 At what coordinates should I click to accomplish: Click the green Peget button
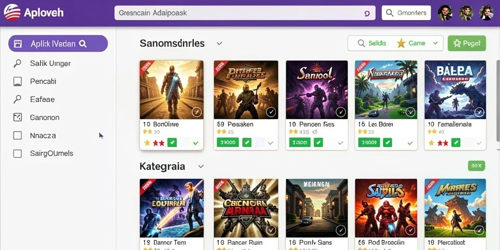coord(467,43)
